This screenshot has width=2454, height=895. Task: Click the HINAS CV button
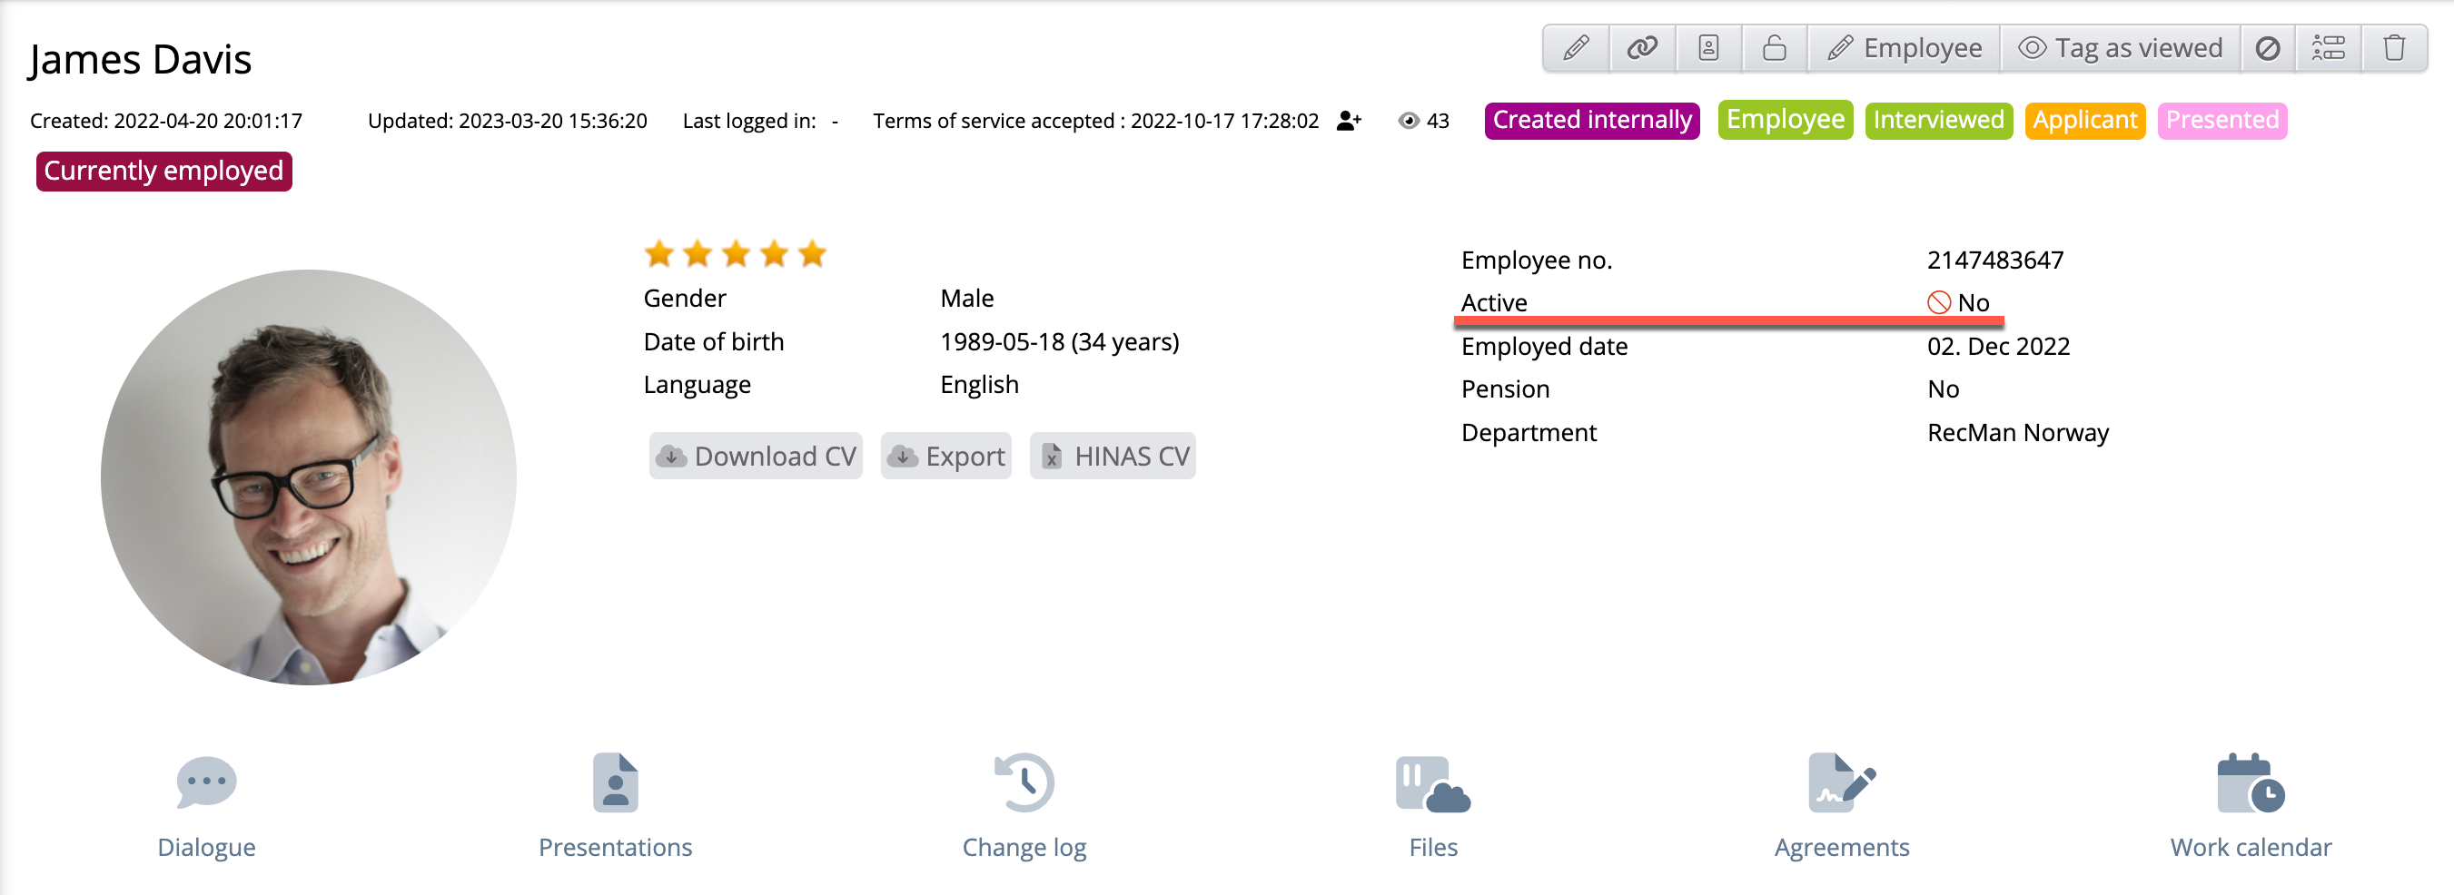(1112, 456)
